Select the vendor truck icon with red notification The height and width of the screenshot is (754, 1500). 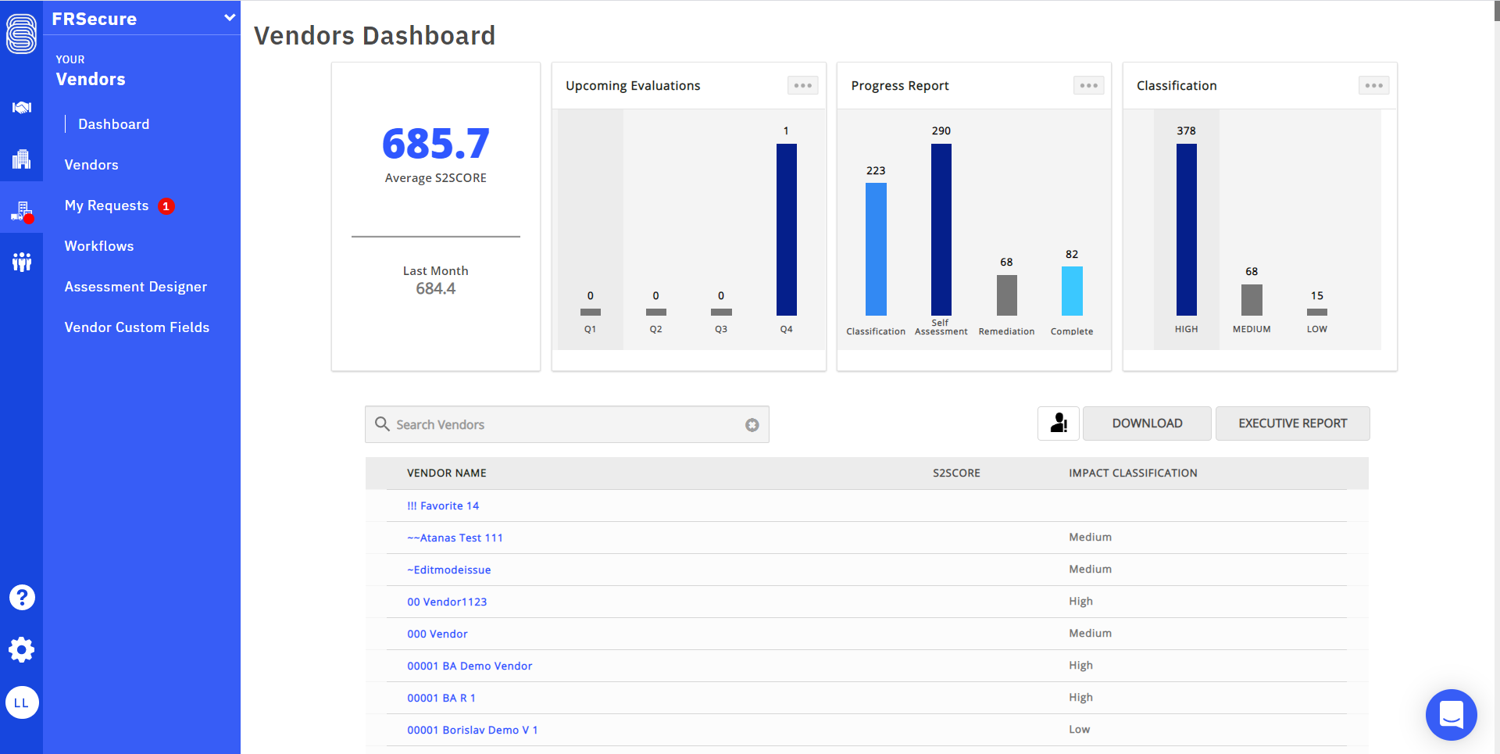coord(21,209)
